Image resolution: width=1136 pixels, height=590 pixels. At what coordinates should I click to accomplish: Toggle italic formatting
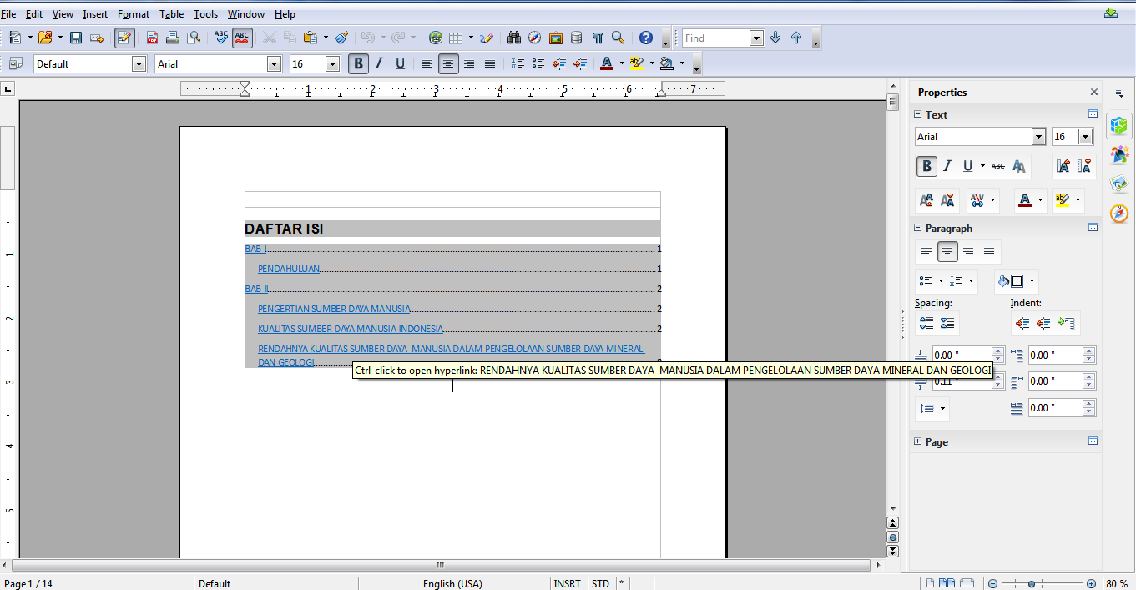tap(378, 63)
